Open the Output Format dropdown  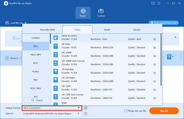tap(52, 108)
